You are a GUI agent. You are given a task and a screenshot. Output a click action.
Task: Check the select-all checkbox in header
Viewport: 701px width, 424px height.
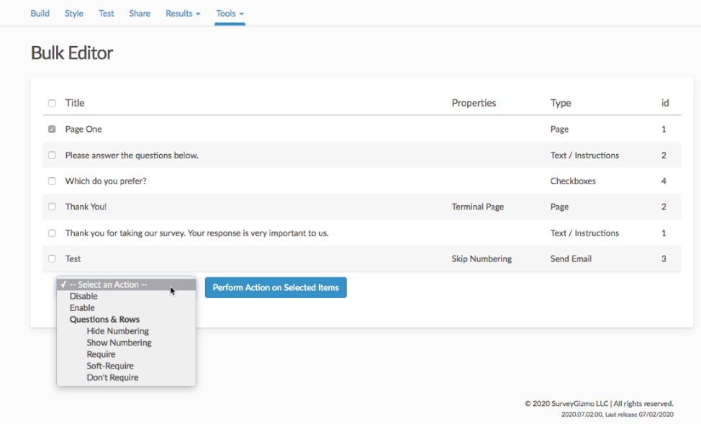[x=52, y=103]
